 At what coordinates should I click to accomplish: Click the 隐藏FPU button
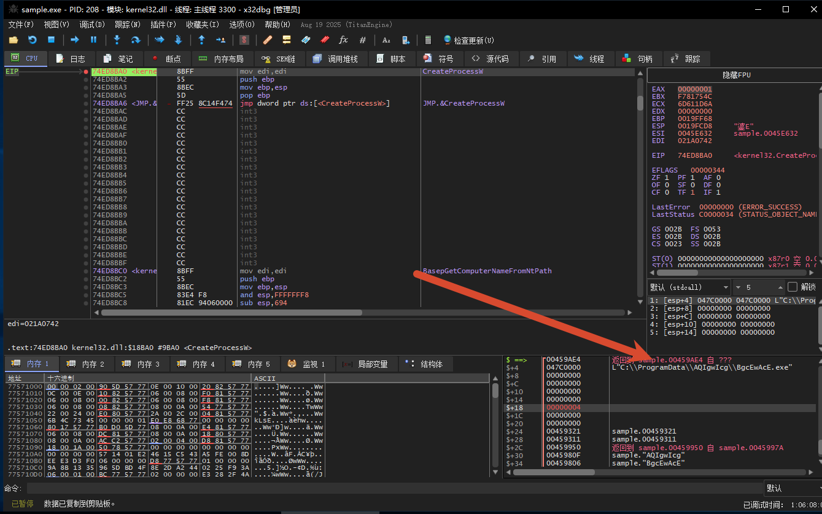[736, 75]
